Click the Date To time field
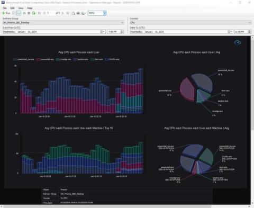Image resolution: width=254 pixels, height=208 pixels. tap(241, 32)
